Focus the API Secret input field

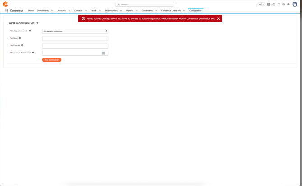75,46
